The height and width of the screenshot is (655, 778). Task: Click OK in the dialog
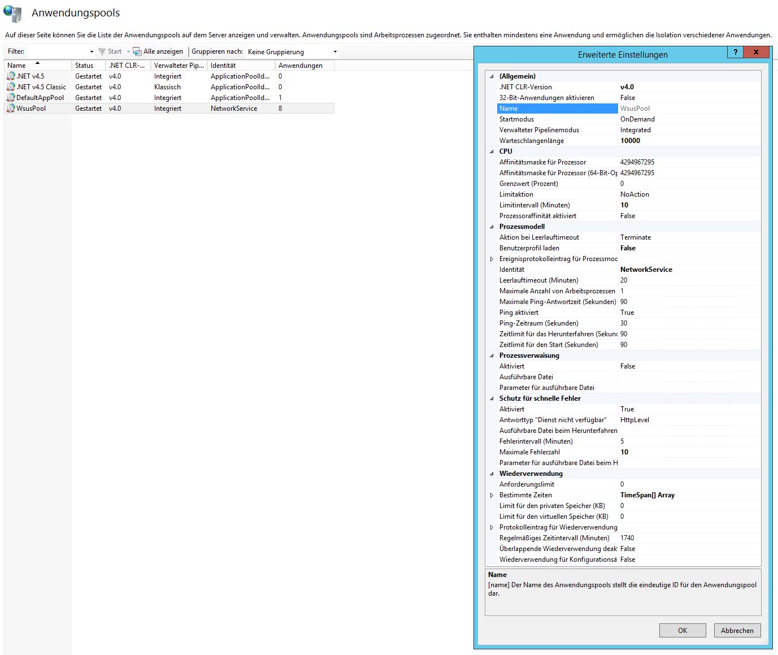pos(683,630)
